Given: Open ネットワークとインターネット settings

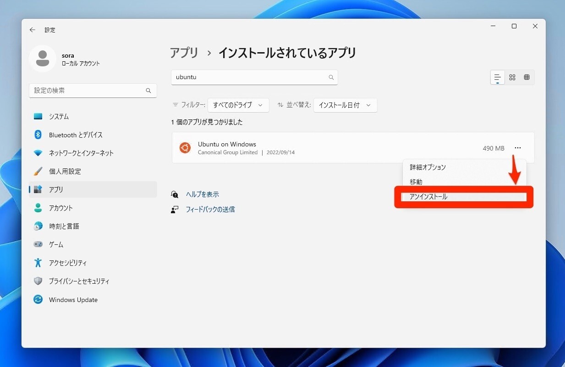Looking at the screenshot, I should pyautogui.click(x=81, y=153).
